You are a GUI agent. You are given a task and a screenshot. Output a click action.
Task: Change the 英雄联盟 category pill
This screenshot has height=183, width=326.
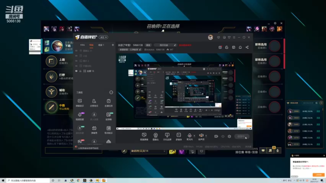130,50
